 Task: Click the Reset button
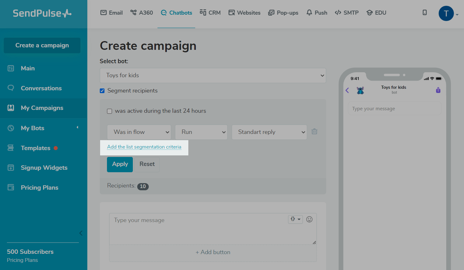click(x=147, y=164)
